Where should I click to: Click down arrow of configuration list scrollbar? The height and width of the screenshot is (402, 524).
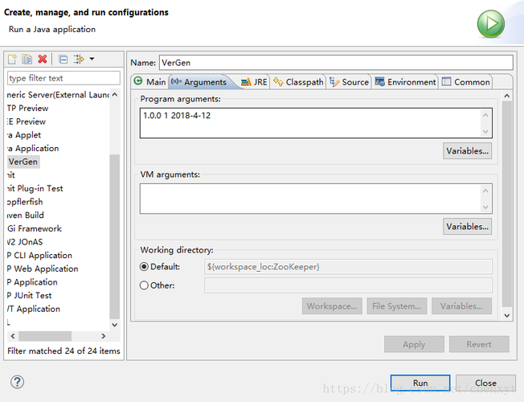(115, 325)
